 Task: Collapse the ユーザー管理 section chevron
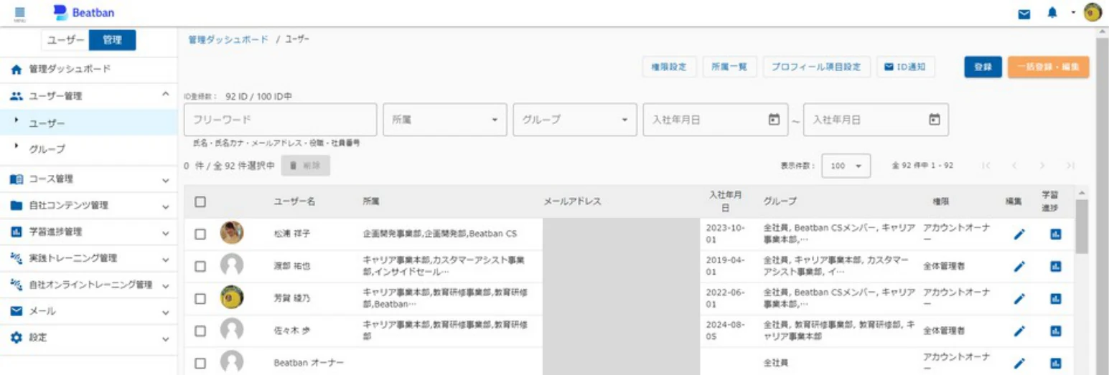[166, 95]
